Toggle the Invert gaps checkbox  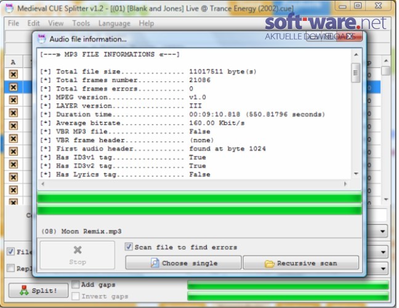point(76,296)
